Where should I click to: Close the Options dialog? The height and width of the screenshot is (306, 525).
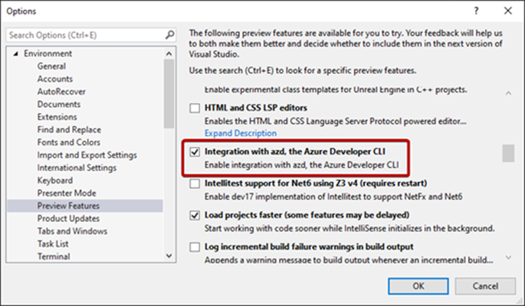[507, 11]
